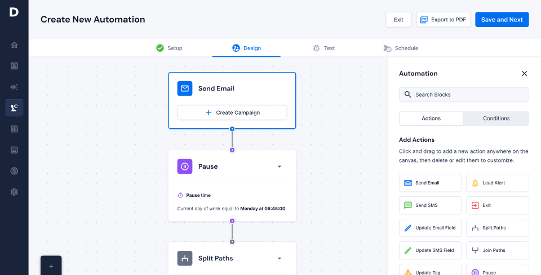Viewport: 541px width, 275px height.
Task: Click the D logo in sidebar
Action: [14, 12]
